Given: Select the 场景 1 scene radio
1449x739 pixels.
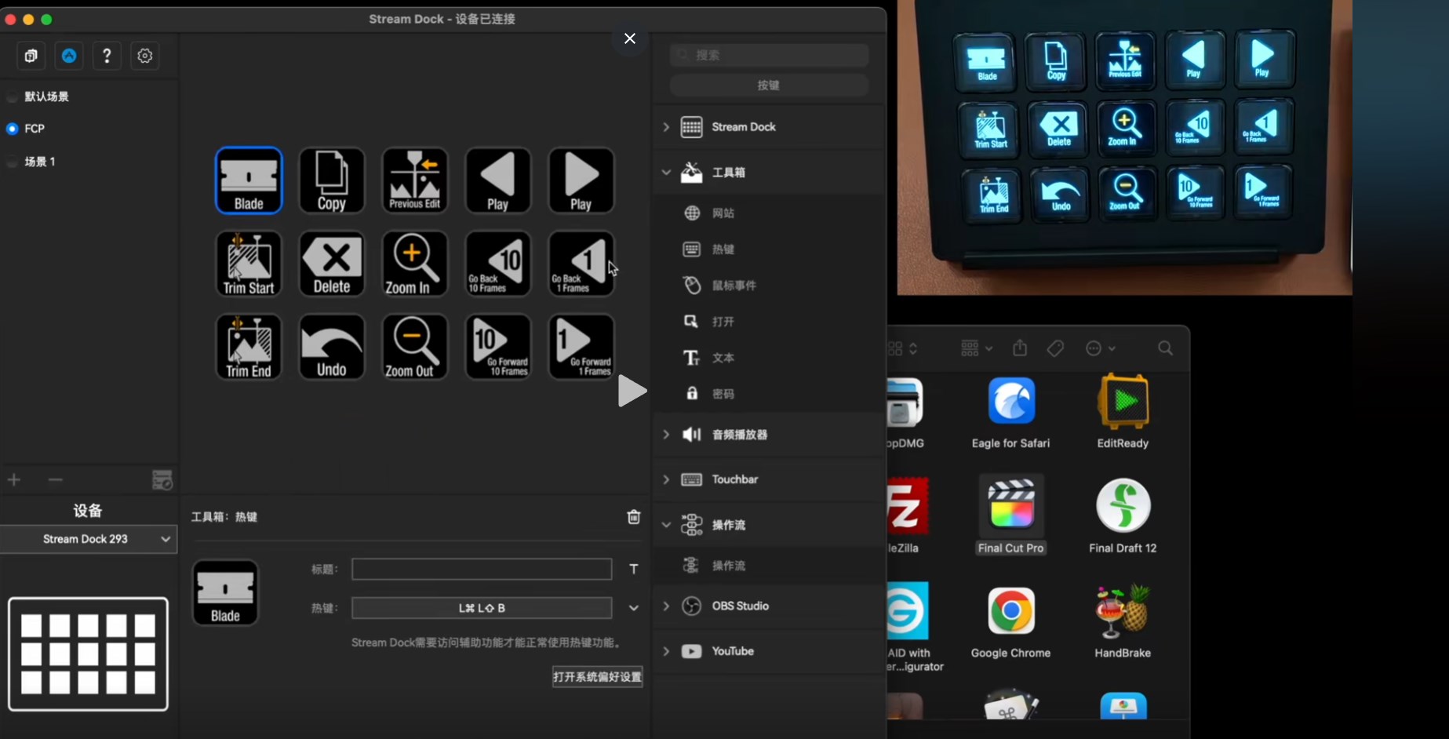Looking at the screenshot, I should [12, 162].
